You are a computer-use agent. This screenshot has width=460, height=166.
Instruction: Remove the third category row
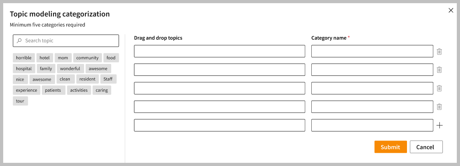(x=439, y=88)
